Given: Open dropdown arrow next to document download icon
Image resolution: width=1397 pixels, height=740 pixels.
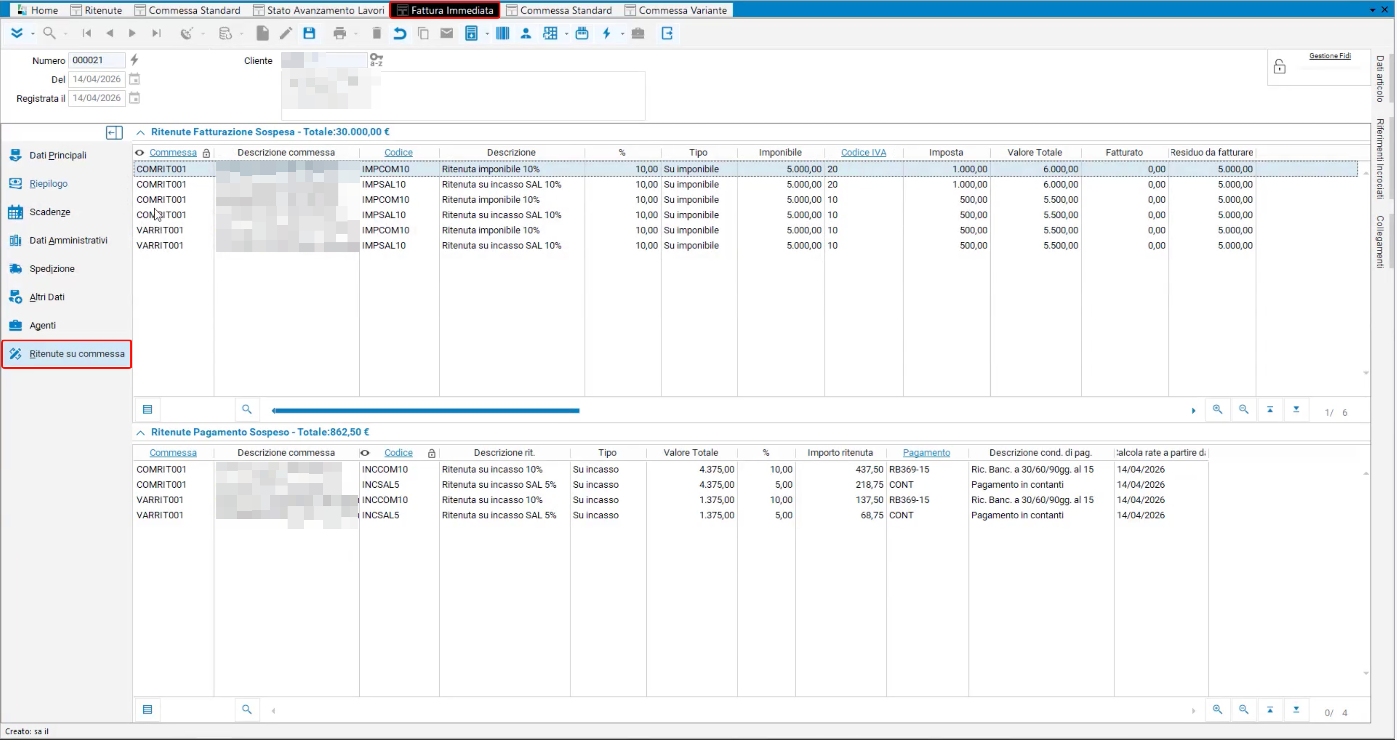Looking at the screenshot, I should click(x=487, y=34).
